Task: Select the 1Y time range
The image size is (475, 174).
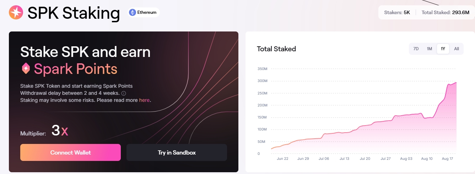Action: pyautogui.click(x=443, y=49)
